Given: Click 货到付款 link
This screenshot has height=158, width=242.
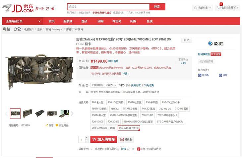Looking at the screenshot, I should click(136, 85).
